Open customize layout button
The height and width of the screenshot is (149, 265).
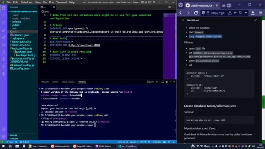[x=154, y=2]
